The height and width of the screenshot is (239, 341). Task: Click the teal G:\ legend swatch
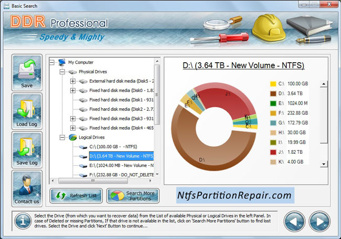(x=273, y=123)
